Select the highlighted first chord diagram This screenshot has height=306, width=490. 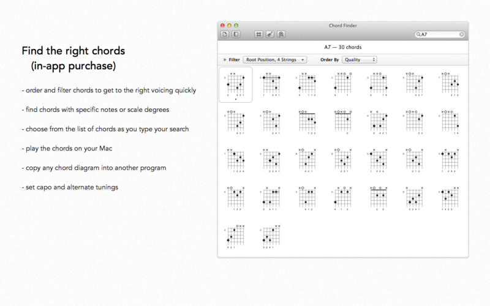236,84
